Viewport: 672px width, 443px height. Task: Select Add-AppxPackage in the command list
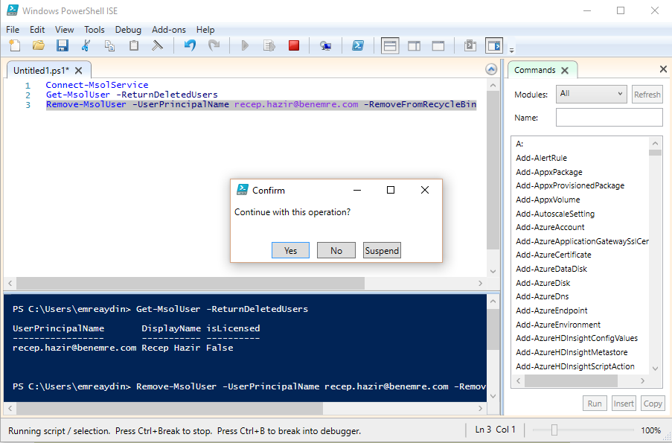[x=549, y=172]
